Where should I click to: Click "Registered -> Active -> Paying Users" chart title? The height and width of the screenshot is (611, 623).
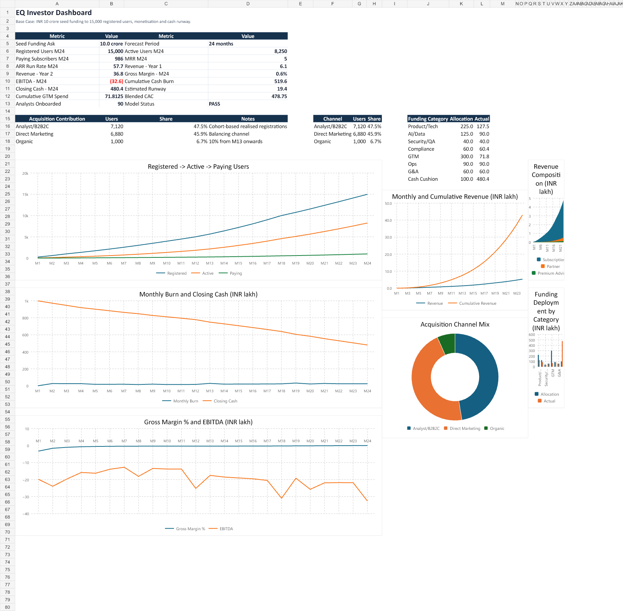click(x=198, y=166)
